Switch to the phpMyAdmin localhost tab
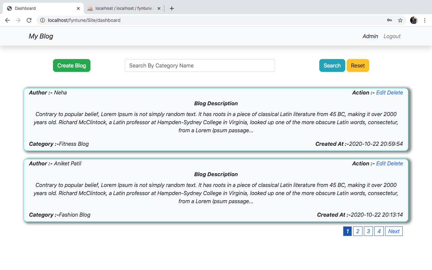 pos(123,8)
